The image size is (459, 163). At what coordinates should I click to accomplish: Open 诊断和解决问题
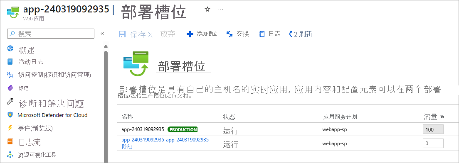51,104
